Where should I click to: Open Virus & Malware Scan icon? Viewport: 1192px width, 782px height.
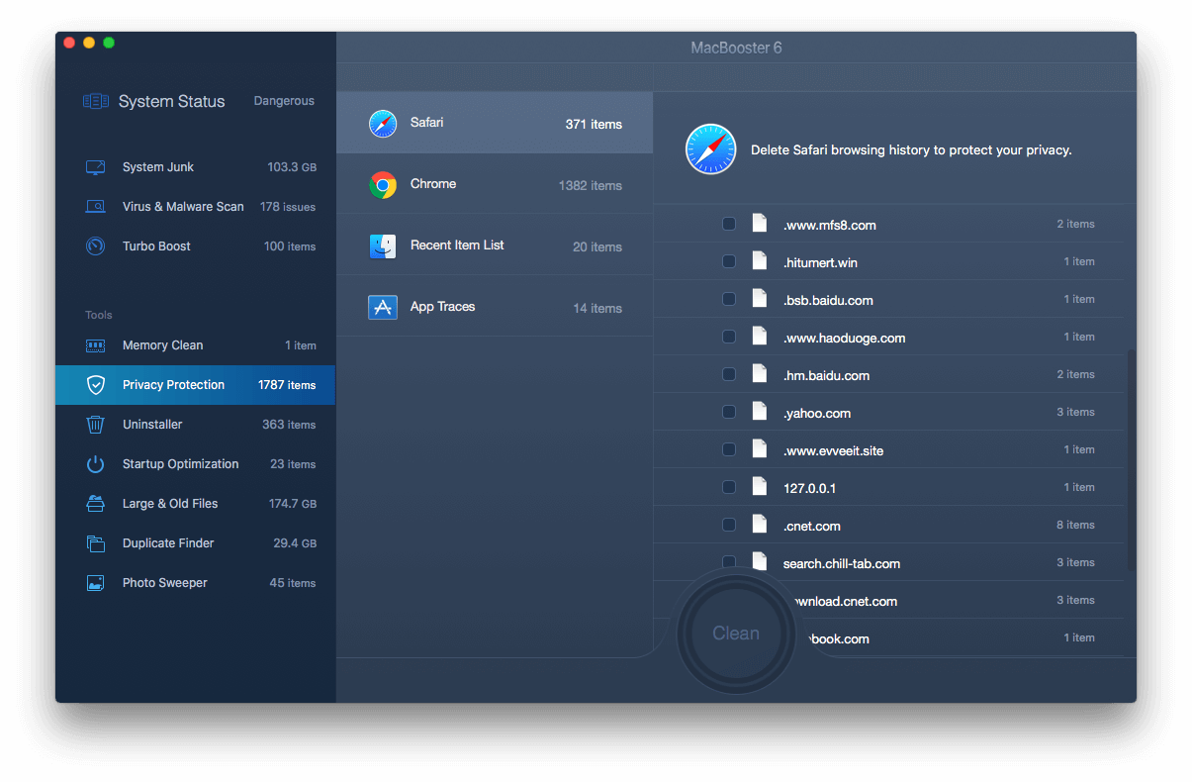point(96,207)
